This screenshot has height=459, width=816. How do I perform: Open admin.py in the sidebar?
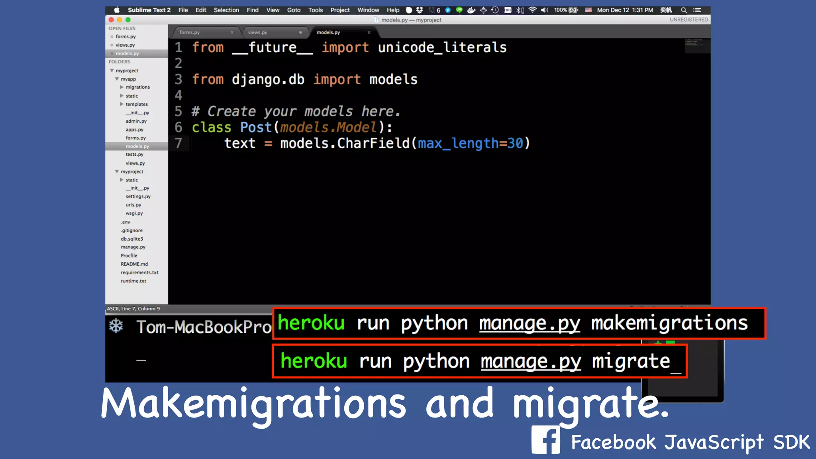tap(136, 121)
